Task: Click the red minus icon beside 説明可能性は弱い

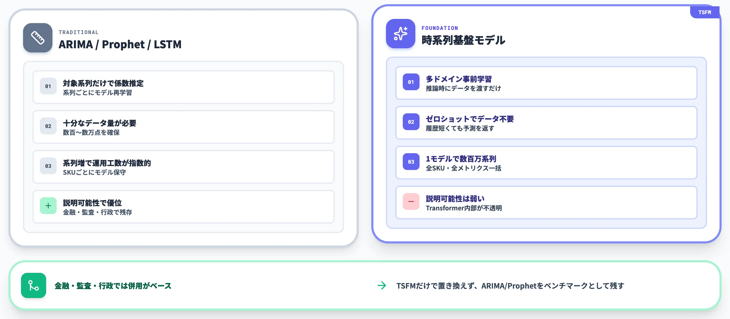Action: click(x=411, y=201)
